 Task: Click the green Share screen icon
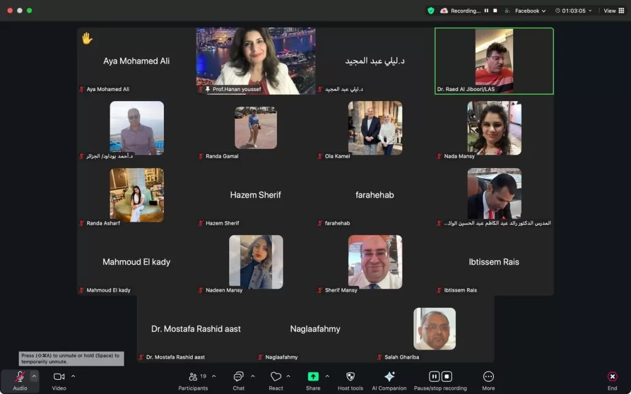(313, 377)
